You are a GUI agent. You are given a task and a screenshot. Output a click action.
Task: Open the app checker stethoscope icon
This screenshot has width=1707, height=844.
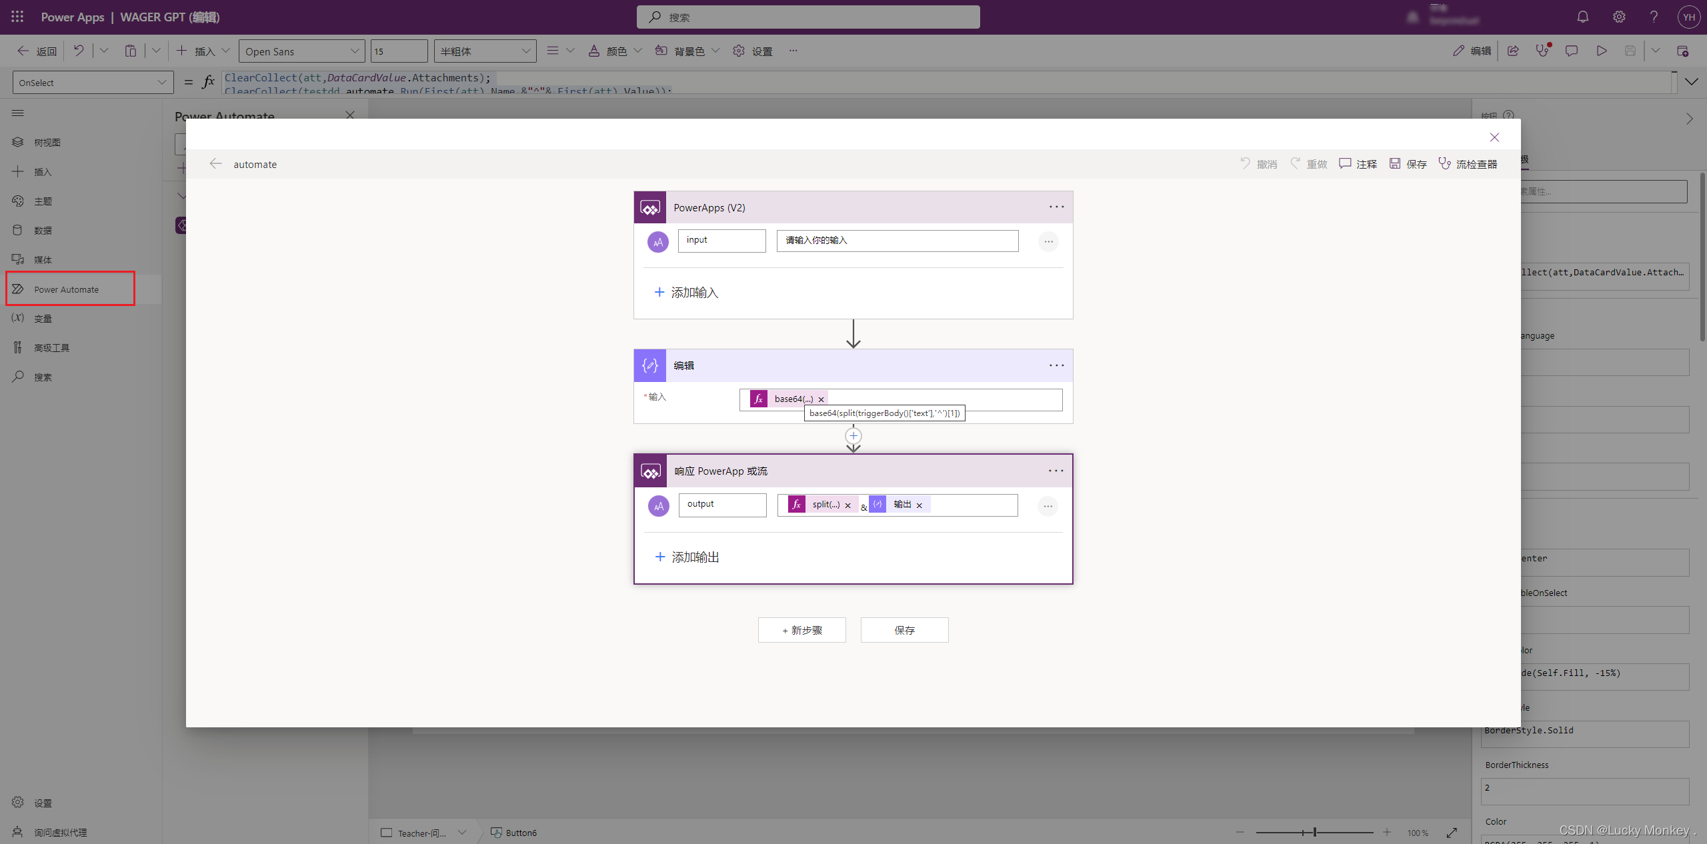click(1543, 51)
